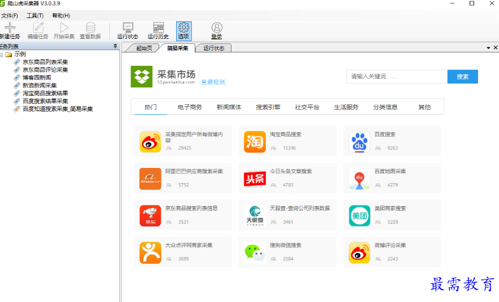Select the 分类信息 category tab
499x302 pixels.
point(386,108)
